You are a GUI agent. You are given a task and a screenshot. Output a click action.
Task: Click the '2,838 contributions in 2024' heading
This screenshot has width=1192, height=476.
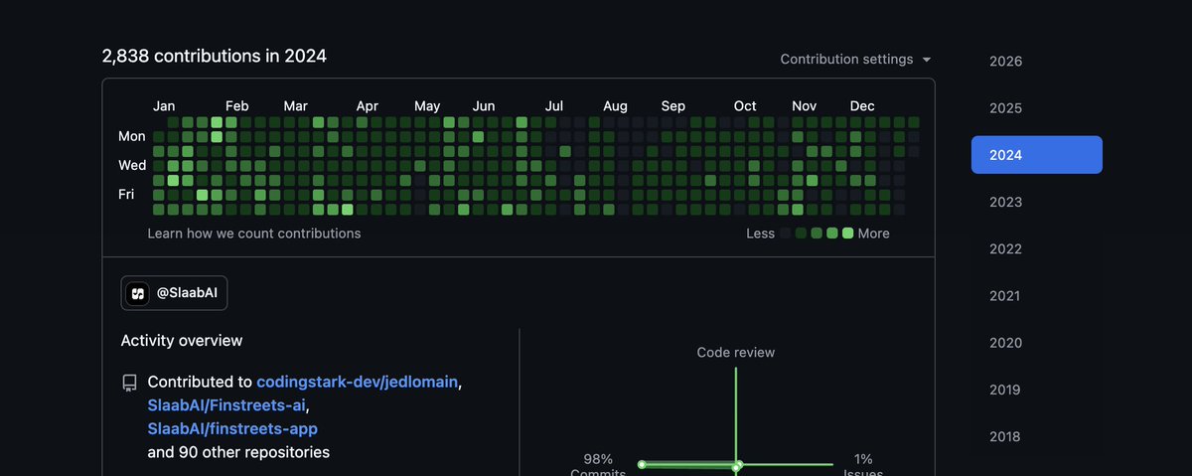[214, 56]
